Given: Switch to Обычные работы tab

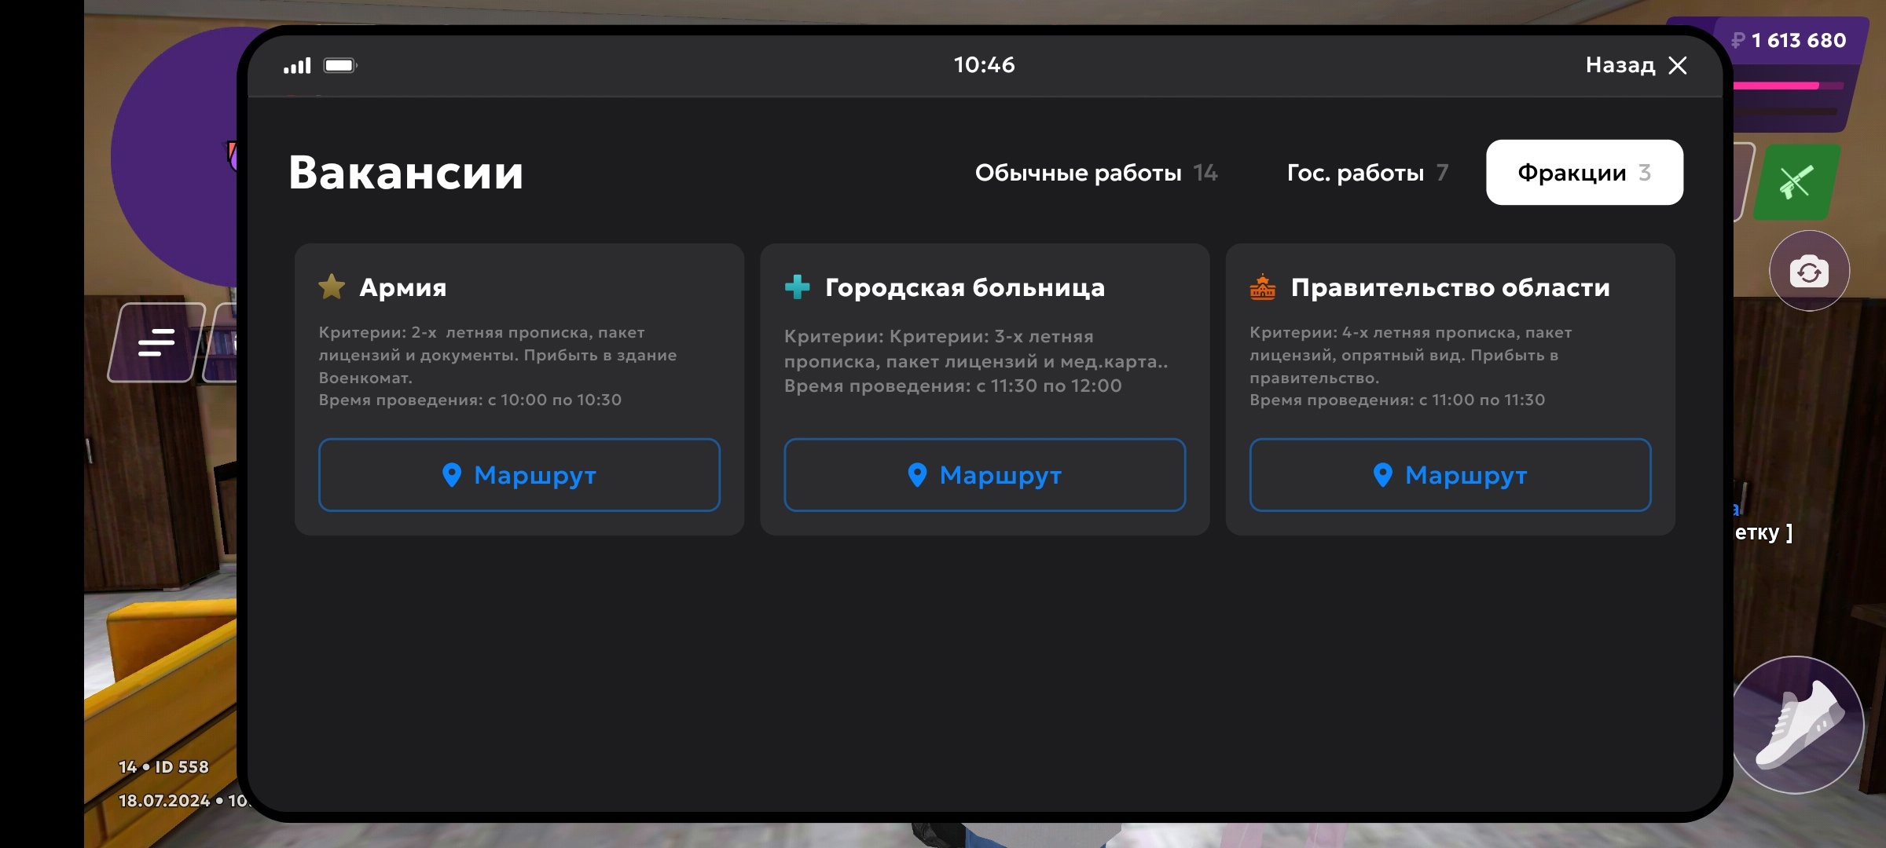Looking at the screenshot, I should click(1095, 173).
